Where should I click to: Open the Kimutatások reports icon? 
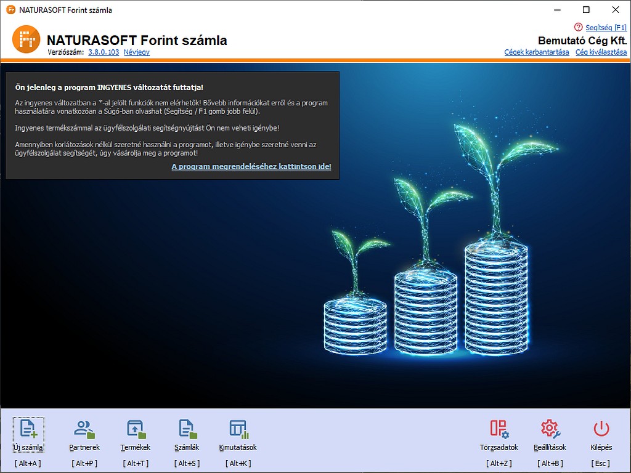tap(238, 429)
